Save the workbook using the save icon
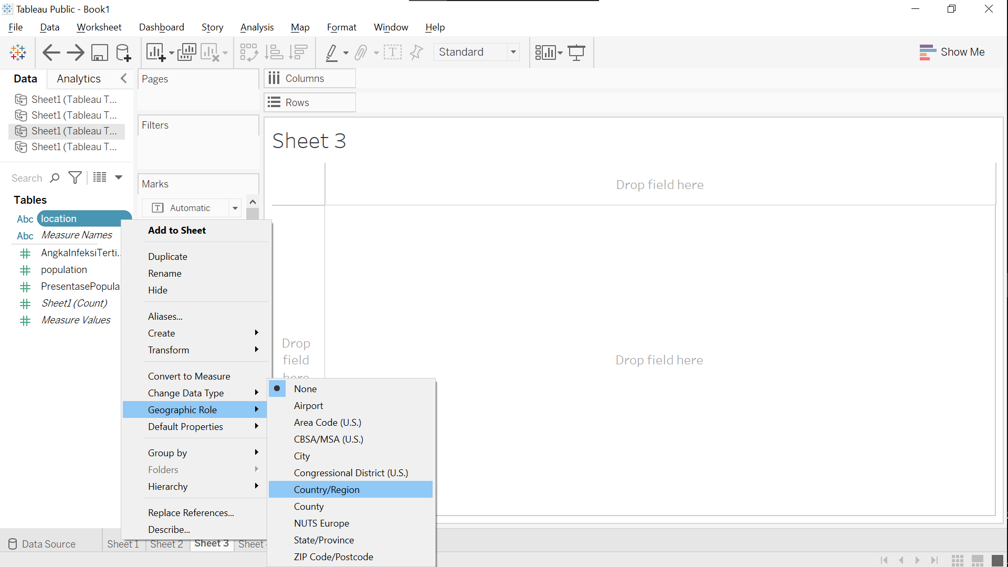The height and width of the screenshot is (567, 1008). click(100, 52)
